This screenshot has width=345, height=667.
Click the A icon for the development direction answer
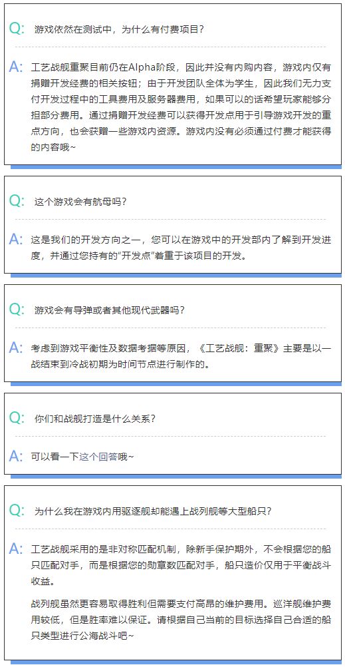tap(16, 240)
